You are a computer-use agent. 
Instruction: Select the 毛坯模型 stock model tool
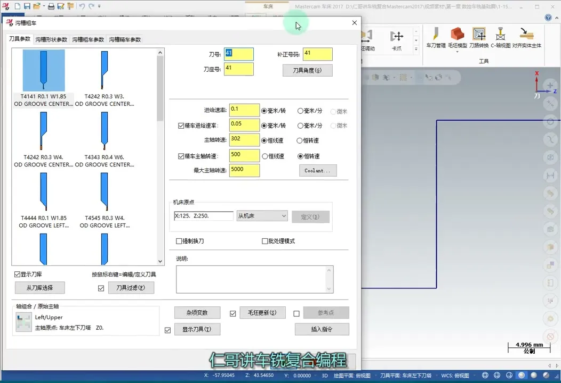(x=457, y=33)
